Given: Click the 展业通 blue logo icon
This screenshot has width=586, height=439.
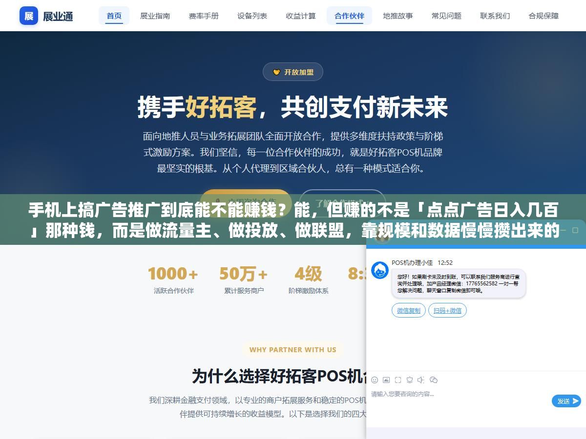Looking at the screenshot, I should [x=29, y=16].
